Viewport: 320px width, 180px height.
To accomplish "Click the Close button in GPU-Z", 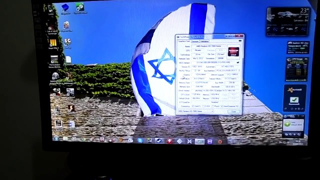I will pyautogui.click(x=233, y=111).
